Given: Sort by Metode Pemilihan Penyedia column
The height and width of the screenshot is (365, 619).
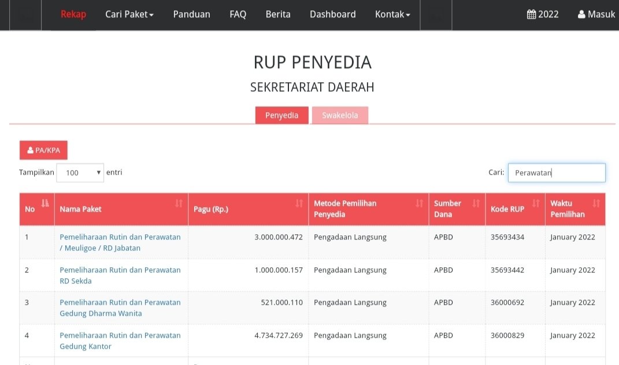Looking at the screenshot, I should click(419, 203).
